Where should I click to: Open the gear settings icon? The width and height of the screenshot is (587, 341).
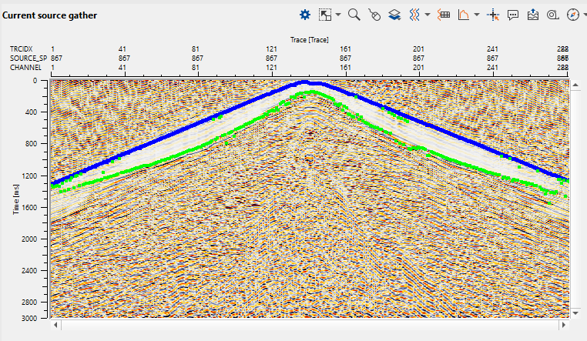point(305,15)
